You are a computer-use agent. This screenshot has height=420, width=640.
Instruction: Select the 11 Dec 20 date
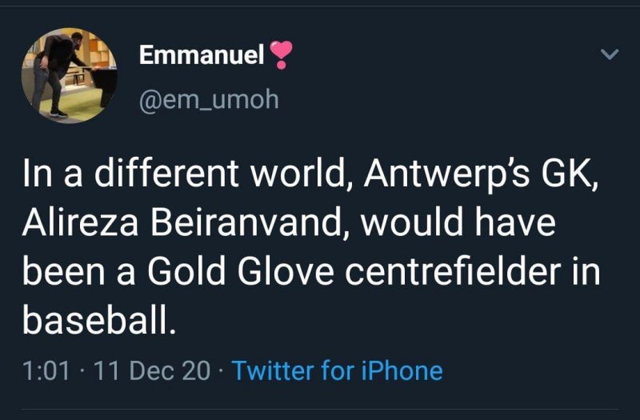[153, 370]
